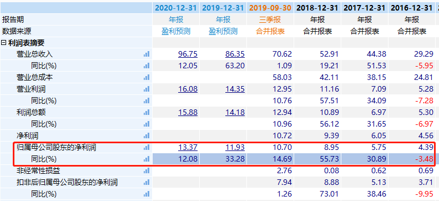Open chart icon for 非经常性损益 row

pos(147,171)
